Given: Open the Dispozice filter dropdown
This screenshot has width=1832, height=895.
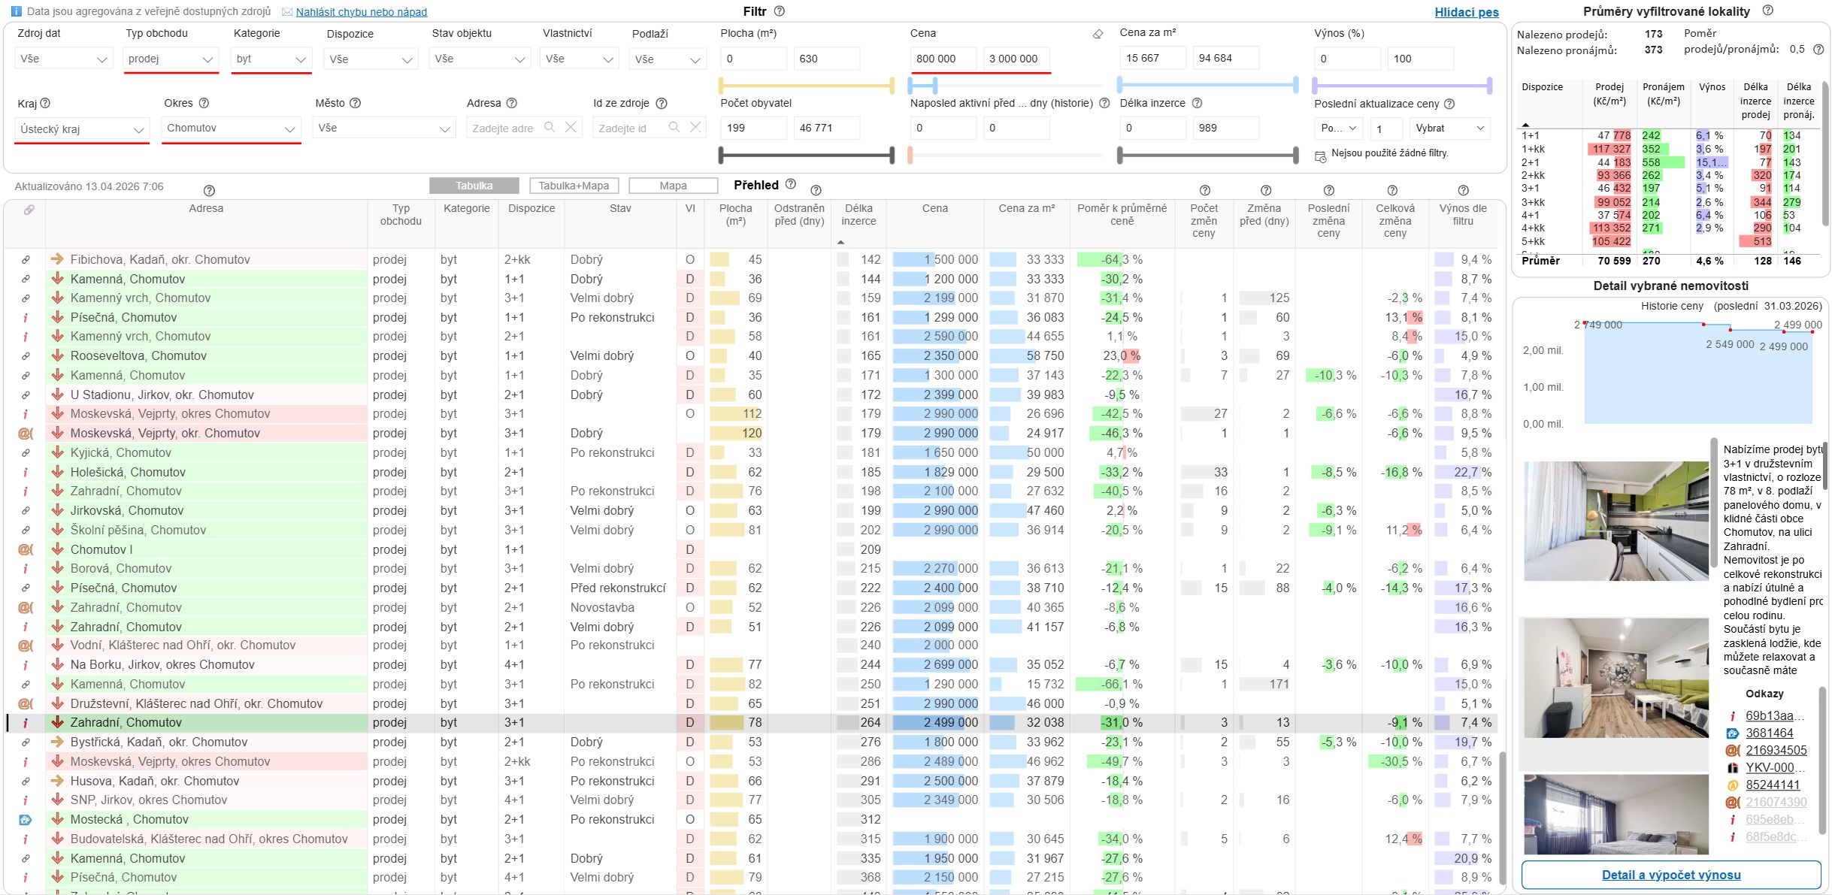Looking at the screenshot, I should pos(371,59).
